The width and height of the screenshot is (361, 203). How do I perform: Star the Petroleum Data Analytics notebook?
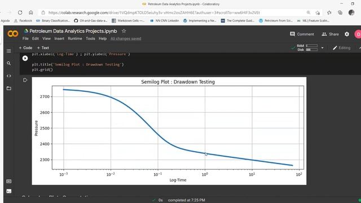coord(124,31)
